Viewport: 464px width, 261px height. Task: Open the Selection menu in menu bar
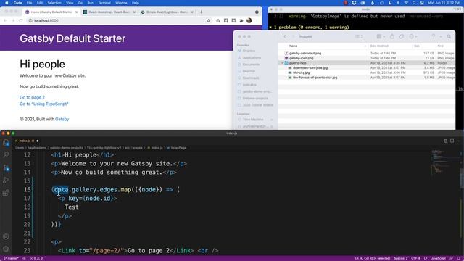(54, 3)
